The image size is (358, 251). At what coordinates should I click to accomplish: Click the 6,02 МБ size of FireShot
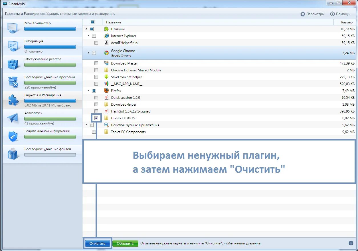(348, 118)
